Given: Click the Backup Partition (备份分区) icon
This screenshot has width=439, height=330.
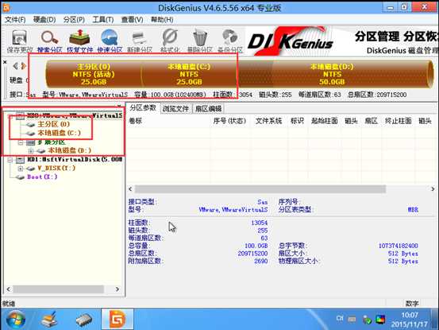Looking at the screenshot, I should coord(230,41).
